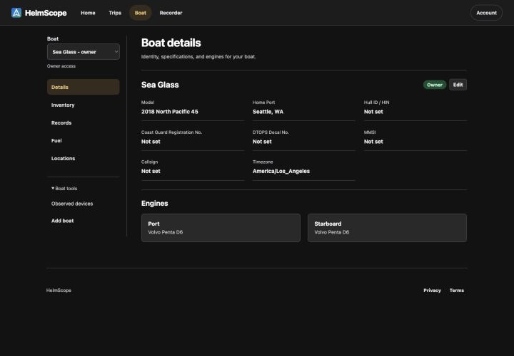Click the Edit button for Sea Glass
The height and width of the screenshot is (356, 514).
click(458, 85)
